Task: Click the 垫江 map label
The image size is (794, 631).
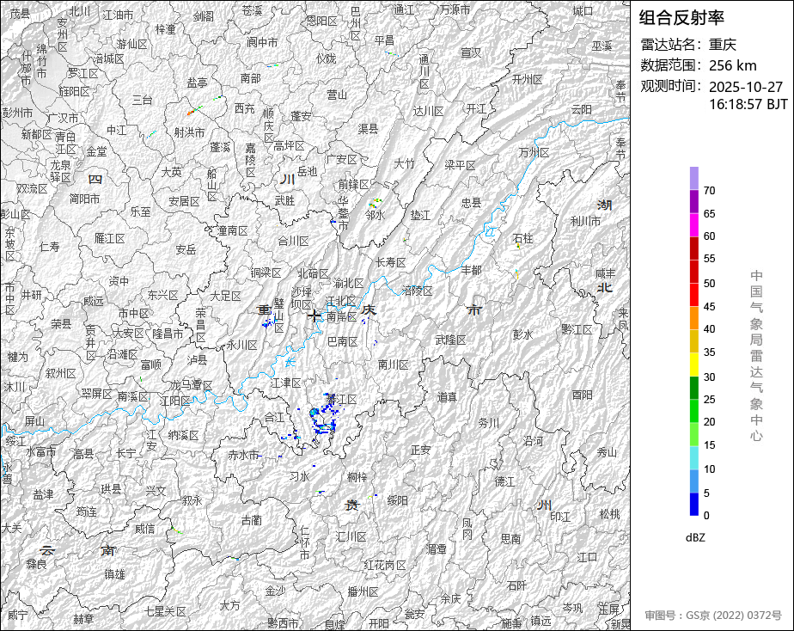Action: point(420,216)
